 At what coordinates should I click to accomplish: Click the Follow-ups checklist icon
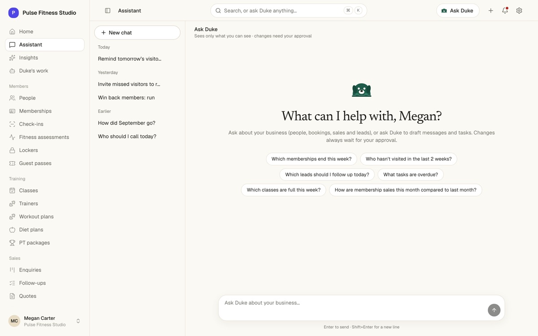12,283
